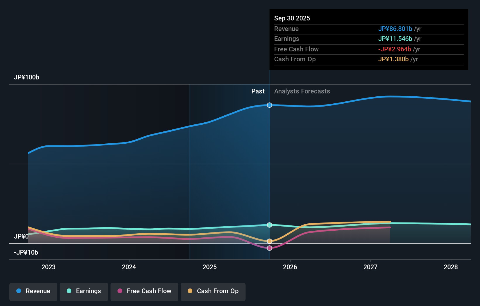Click the -JP¥2.964b Free Cash Flow value

395,49
